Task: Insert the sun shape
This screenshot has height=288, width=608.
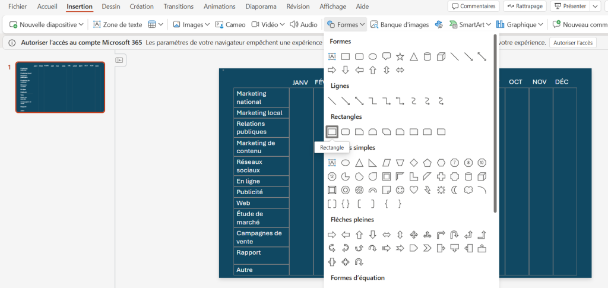Action: pos(441,190)
